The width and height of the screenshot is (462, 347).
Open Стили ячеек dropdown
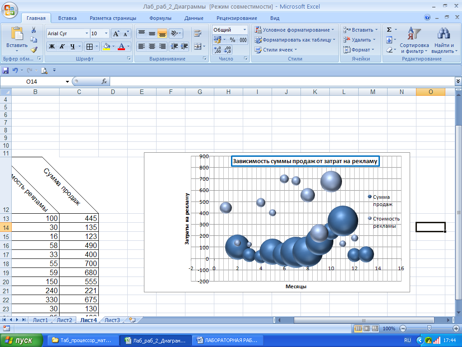coord(276,50)
